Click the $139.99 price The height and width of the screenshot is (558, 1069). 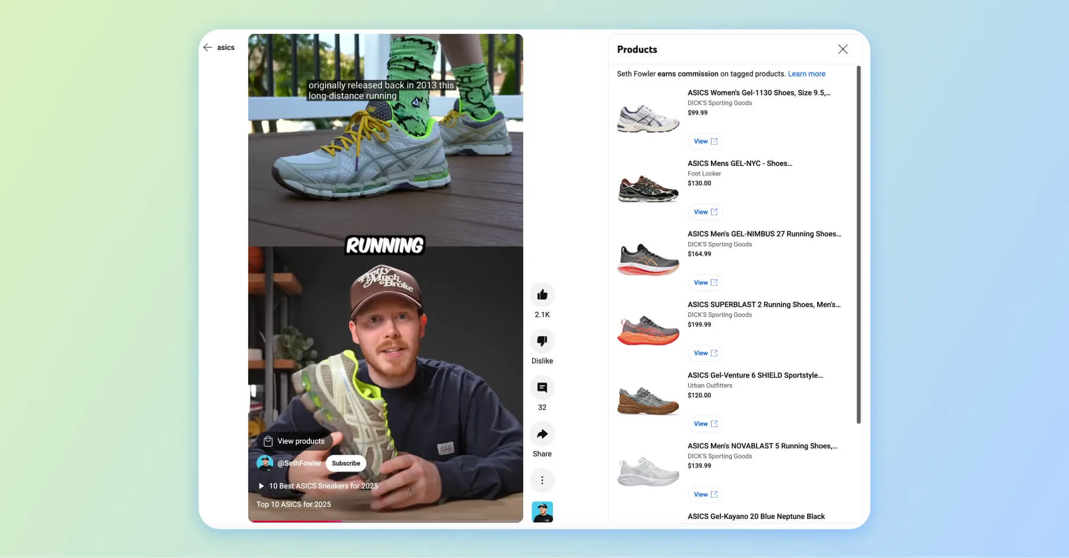[x=699, y=465]
